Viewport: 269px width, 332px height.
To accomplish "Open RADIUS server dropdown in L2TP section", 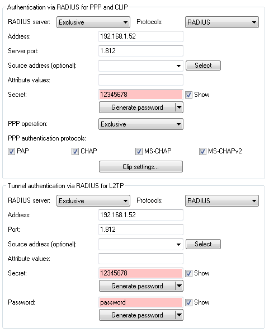I will pos(93,201).
